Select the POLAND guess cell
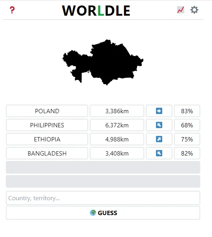The image size is (212, 237). [47, 111]
